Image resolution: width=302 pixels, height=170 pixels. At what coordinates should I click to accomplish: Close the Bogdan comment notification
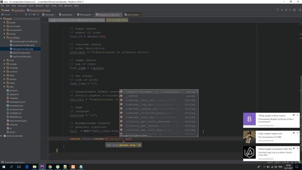click(x=298, y=115)
